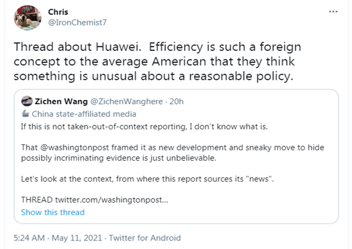Open the China state-affiliated media label
The image size is (352, 249).
[x=84, y=114]
